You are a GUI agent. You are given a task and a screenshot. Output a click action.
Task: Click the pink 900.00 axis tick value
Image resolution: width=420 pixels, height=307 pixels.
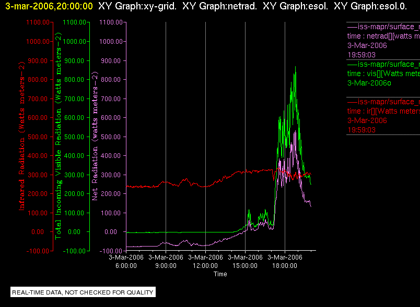111,61
